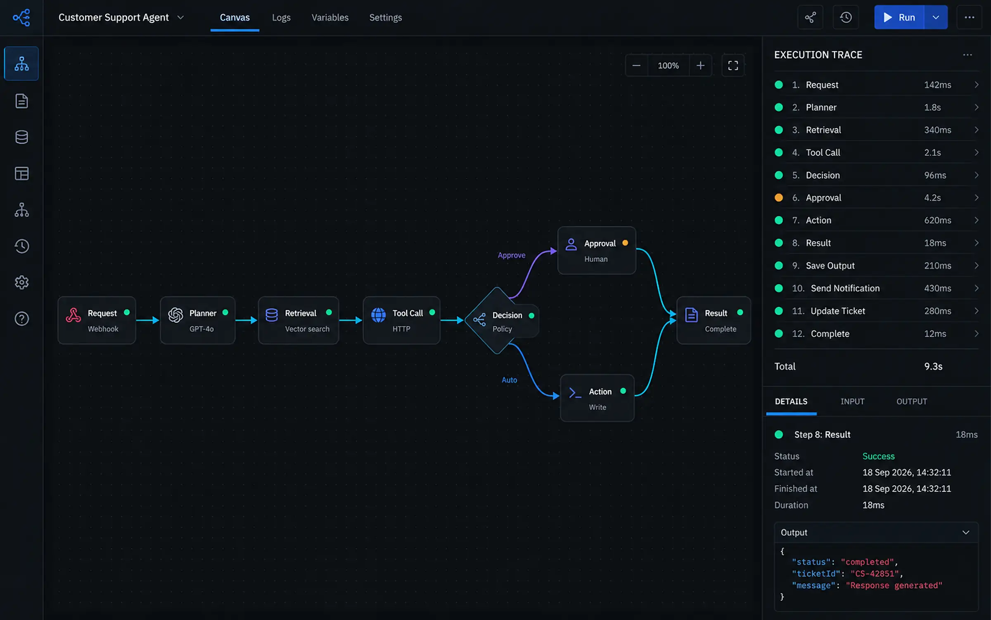Zoom out canvas with minus button
The width and height of the screenshot is (991, 620).
click(636, 66)
